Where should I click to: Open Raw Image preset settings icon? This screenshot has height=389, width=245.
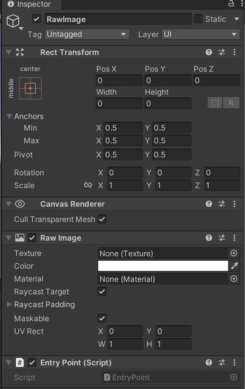click(x=221, y=238)
